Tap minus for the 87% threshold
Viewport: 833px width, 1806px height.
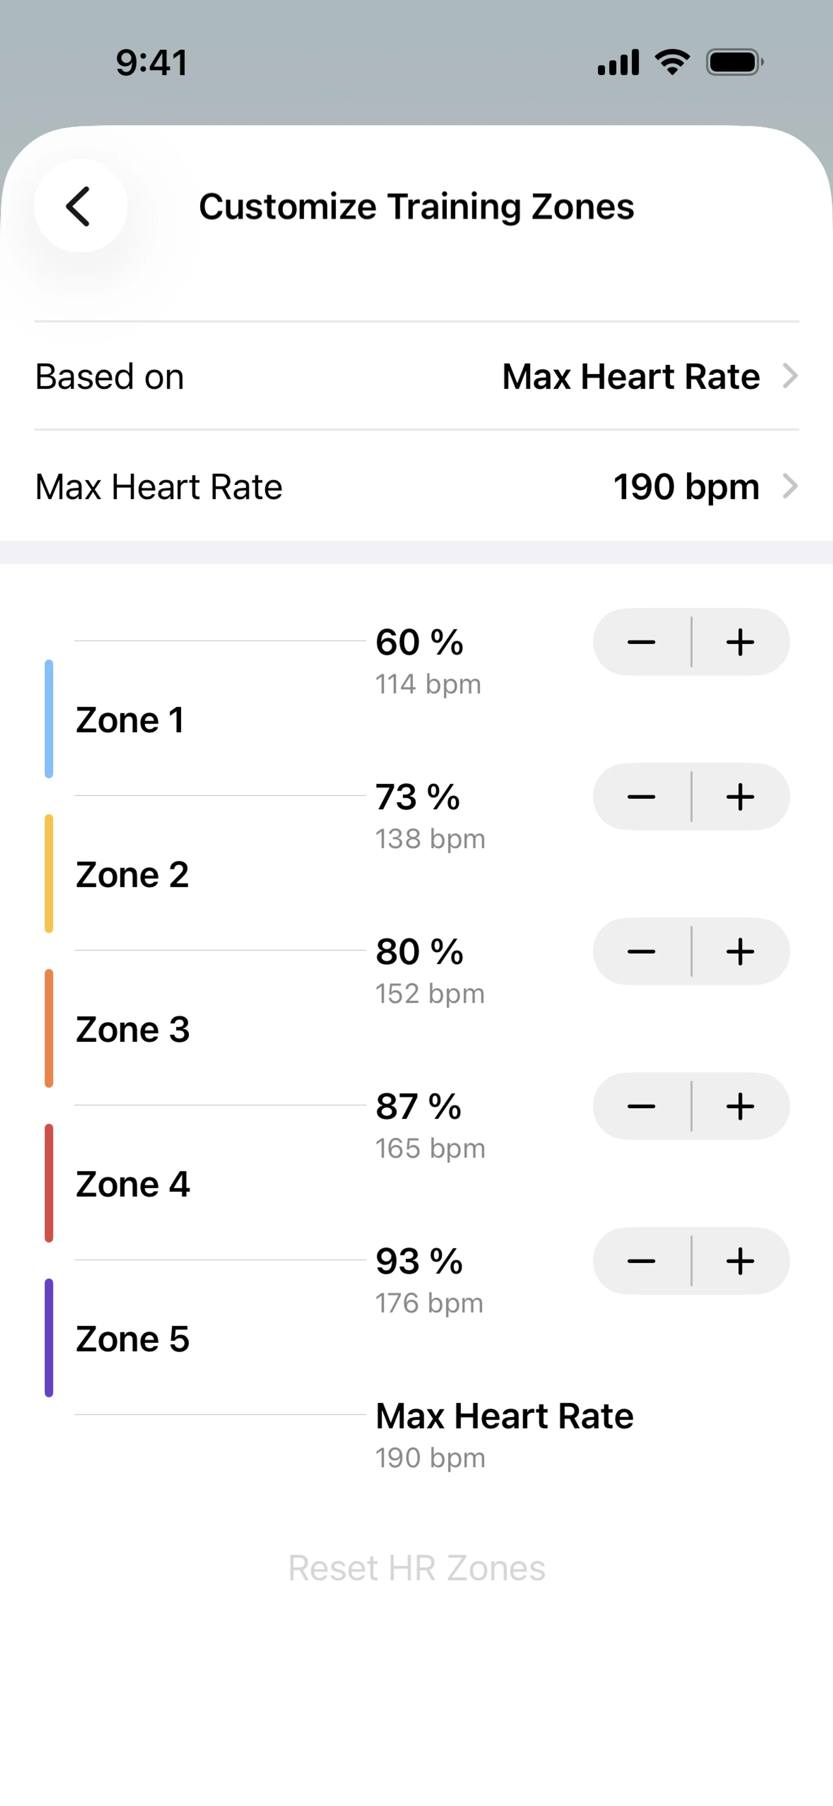[x=641, y=1107]
